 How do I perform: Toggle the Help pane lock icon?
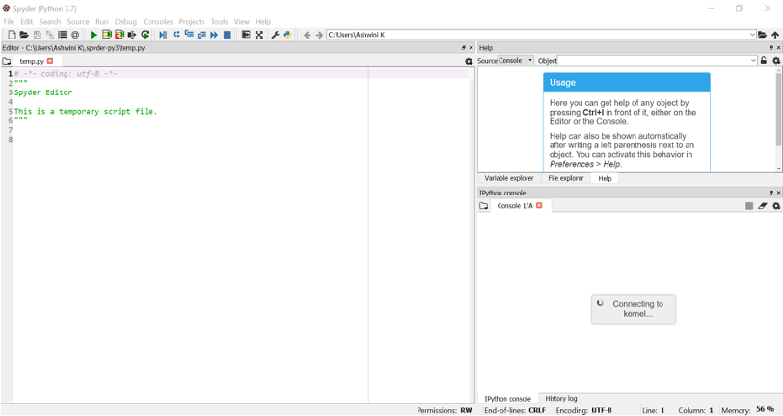tap(764, 61)
